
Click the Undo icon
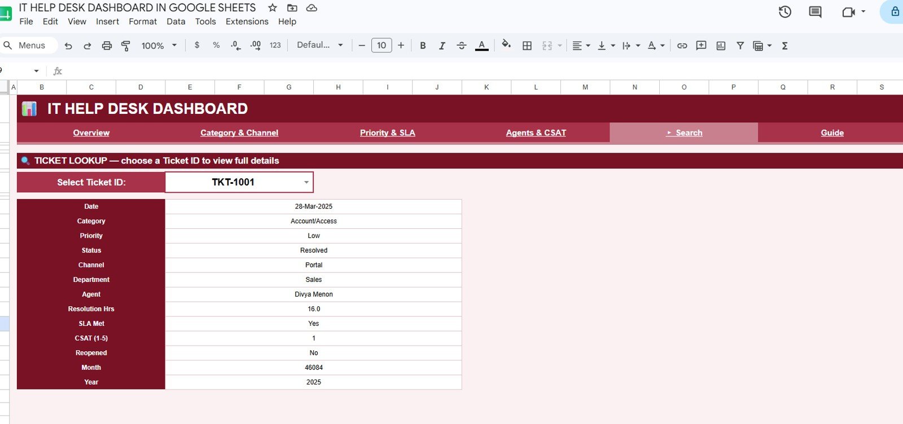[x=68, y=46]
